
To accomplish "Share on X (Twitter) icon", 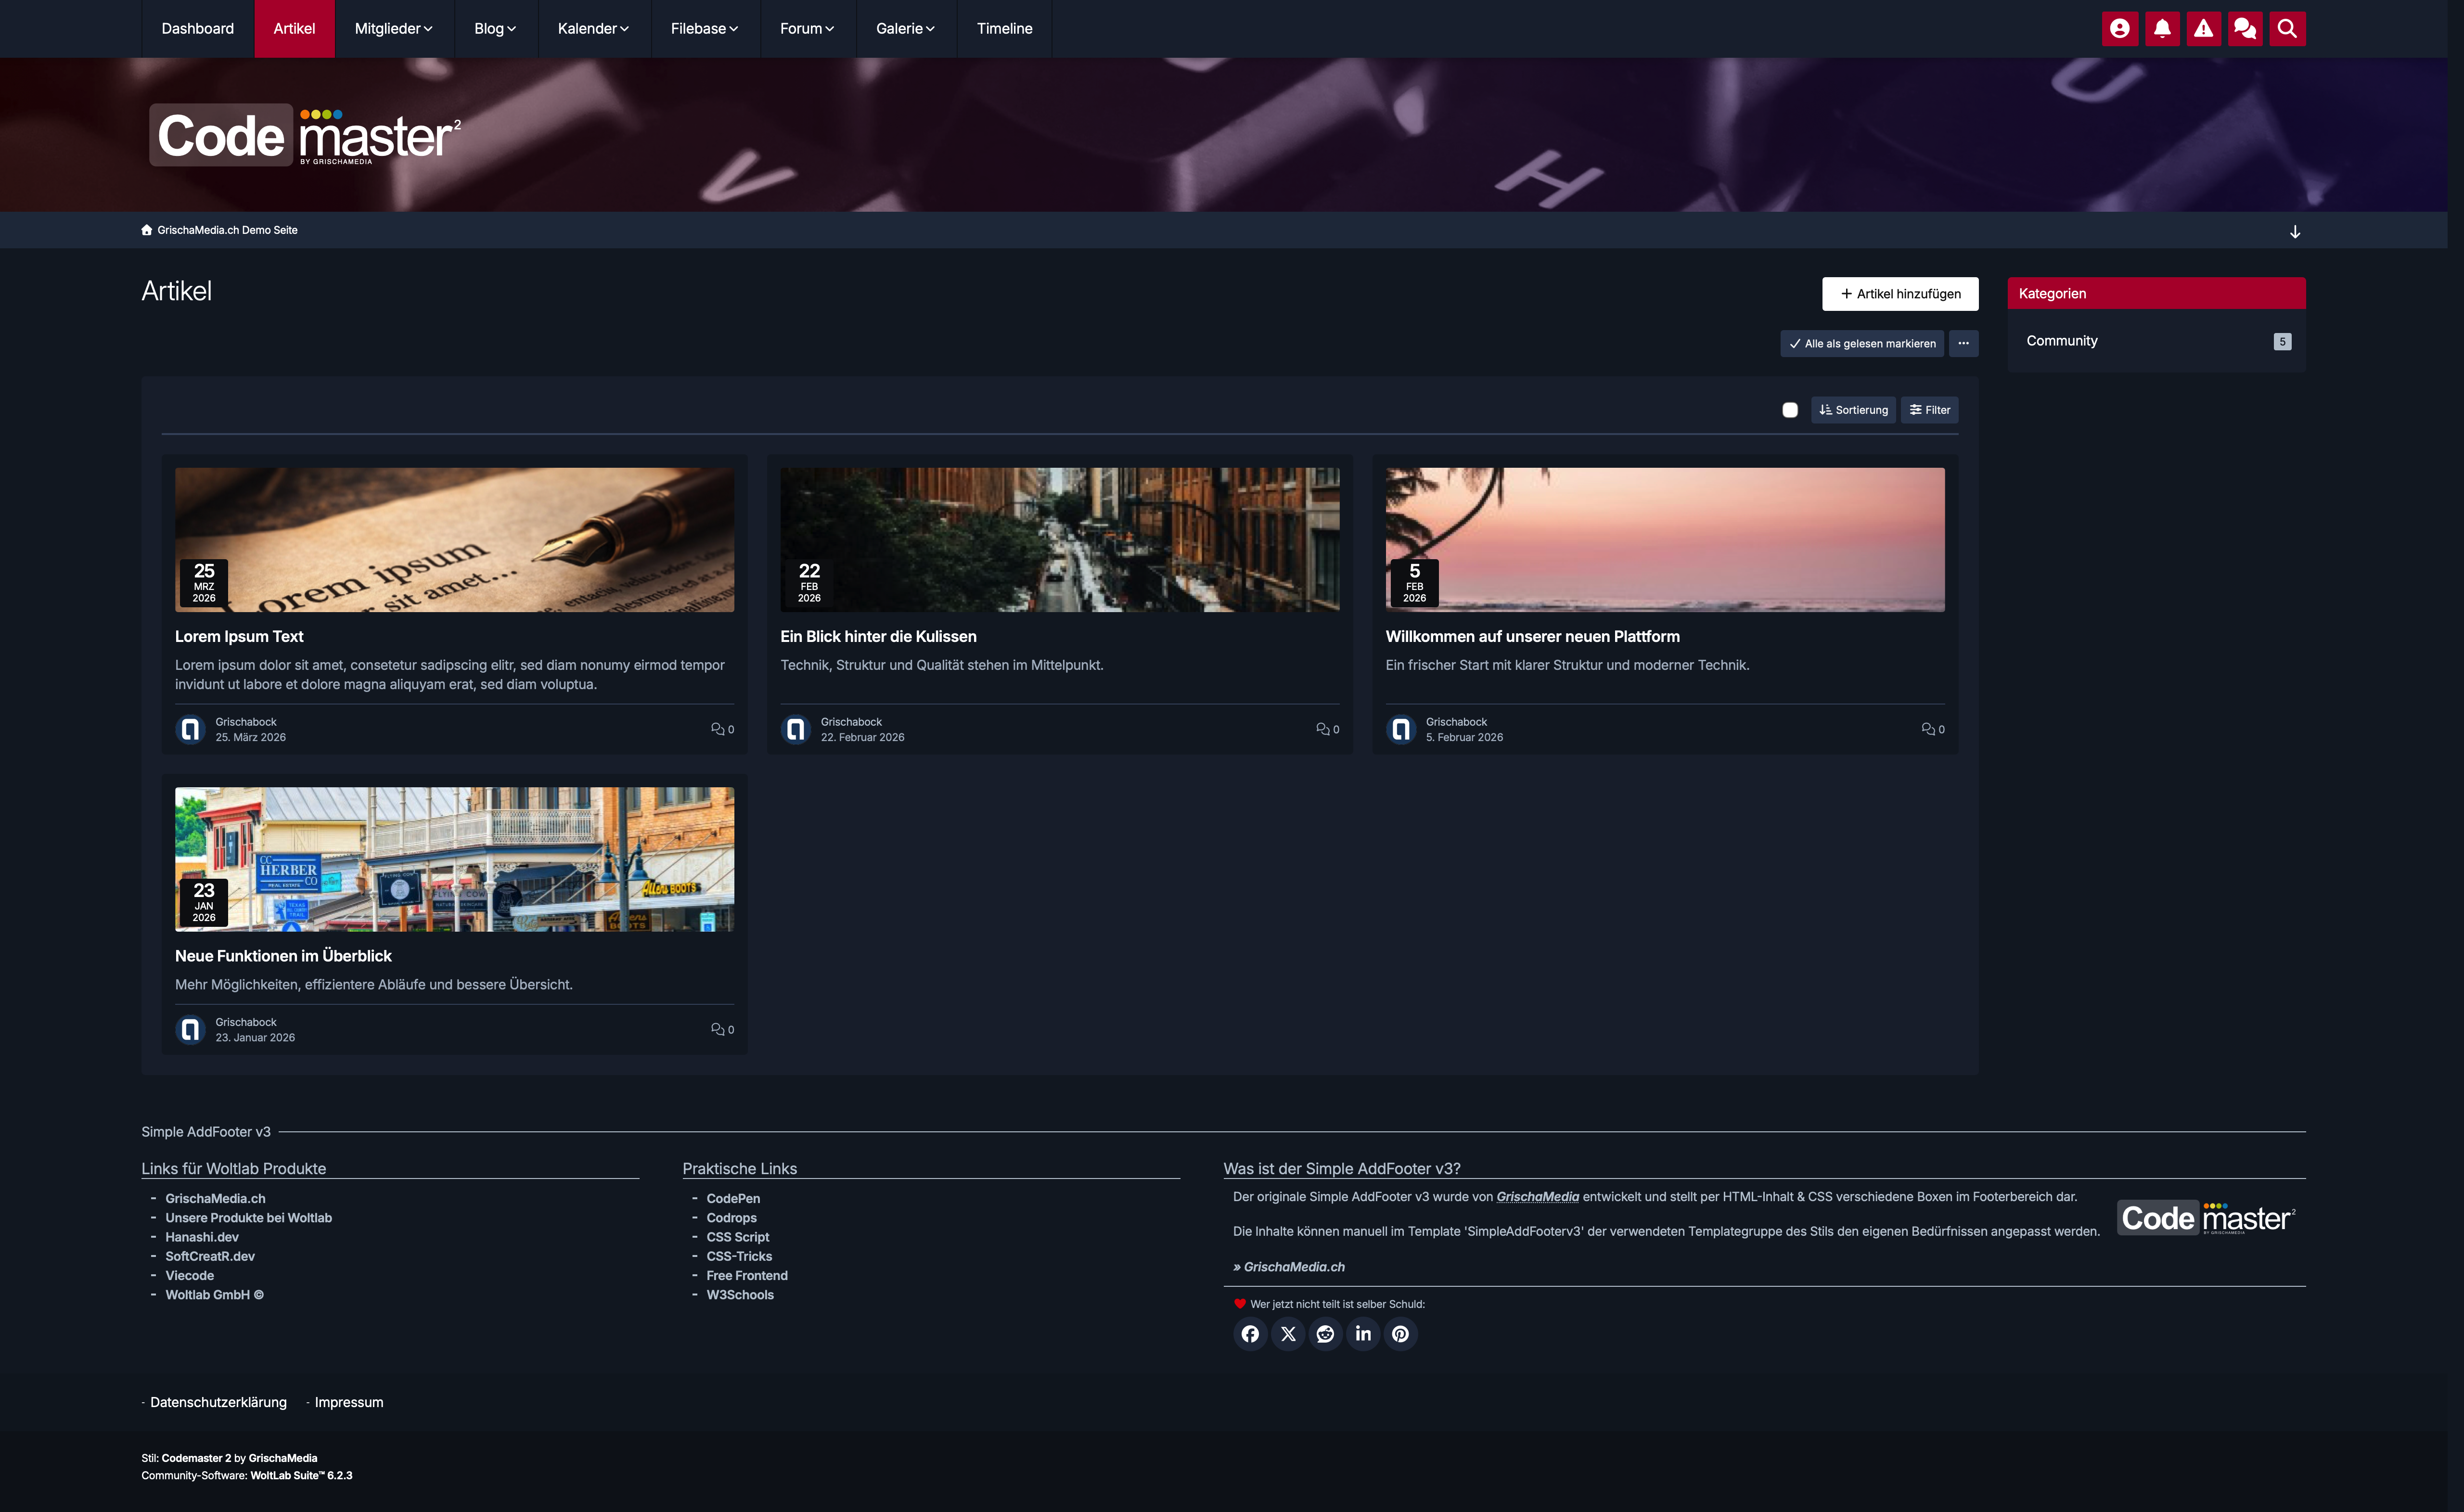I will click(x=1288, y=1334).
